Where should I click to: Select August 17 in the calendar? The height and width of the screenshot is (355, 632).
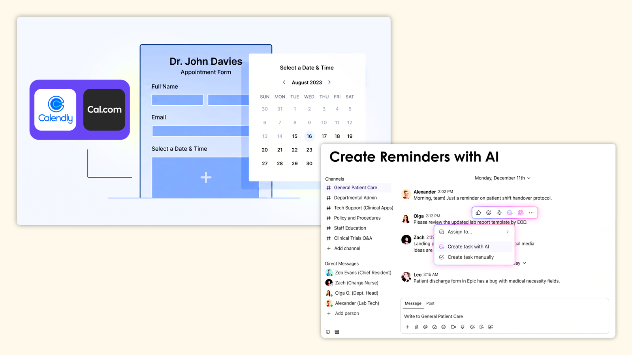click(324, 136)
